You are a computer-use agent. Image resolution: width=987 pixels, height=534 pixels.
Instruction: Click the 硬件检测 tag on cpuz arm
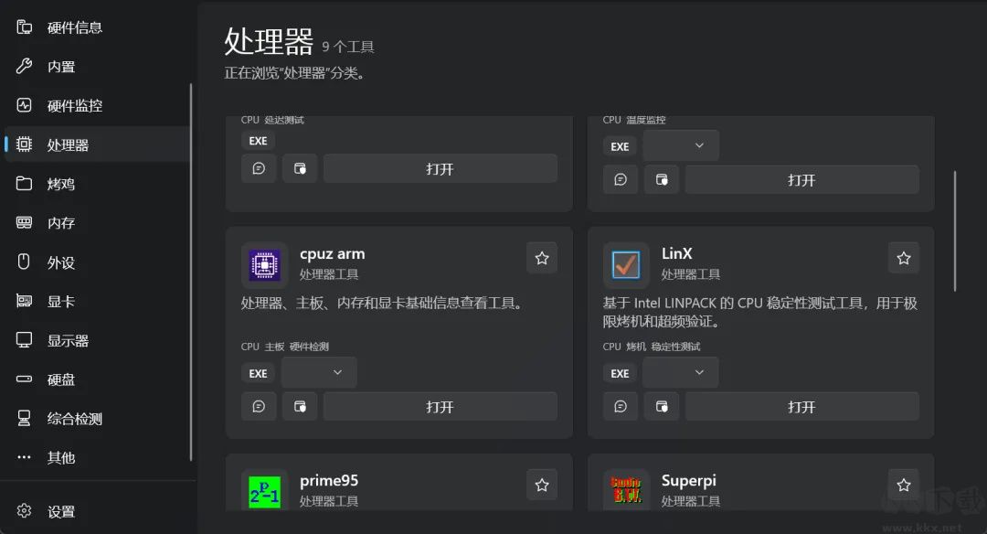[309, 347]
